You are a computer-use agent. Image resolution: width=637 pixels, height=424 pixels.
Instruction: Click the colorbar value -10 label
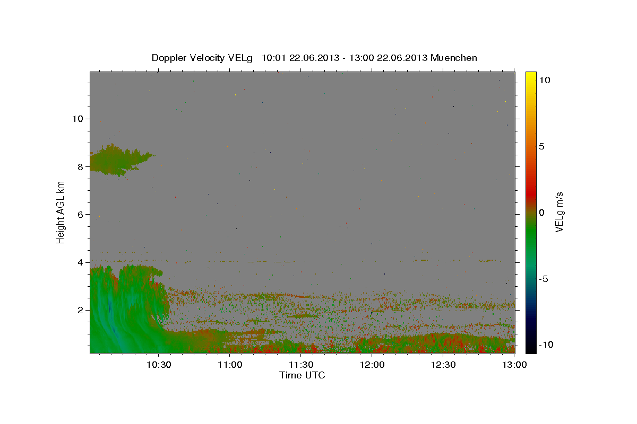click(x=545, y=345)
